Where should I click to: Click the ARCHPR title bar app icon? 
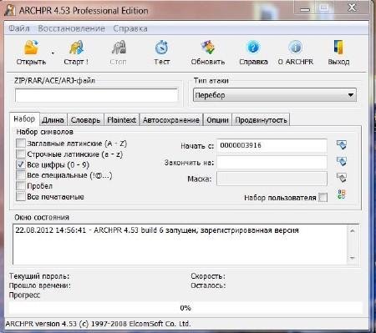pyautogui.click(x=10, y=11)
